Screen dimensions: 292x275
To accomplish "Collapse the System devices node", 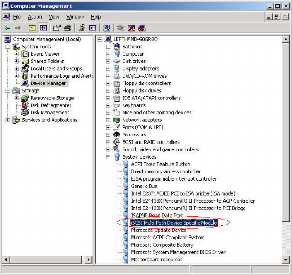I will pyautogui.click(x=108, y=157).
